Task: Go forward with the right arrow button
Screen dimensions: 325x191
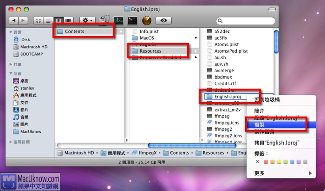Action: click(x=23, y=20)
